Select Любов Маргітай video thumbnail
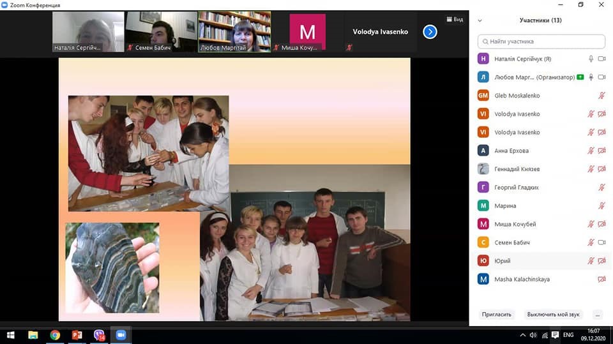 (x=234, y=31)
